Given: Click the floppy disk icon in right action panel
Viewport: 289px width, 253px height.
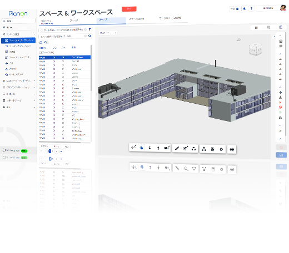Looking at the screenshot, I should (281, 41).
